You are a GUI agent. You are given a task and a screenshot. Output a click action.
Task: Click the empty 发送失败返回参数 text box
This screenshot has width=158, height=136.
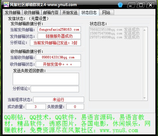pyautogui.click(x=46, y=79)
